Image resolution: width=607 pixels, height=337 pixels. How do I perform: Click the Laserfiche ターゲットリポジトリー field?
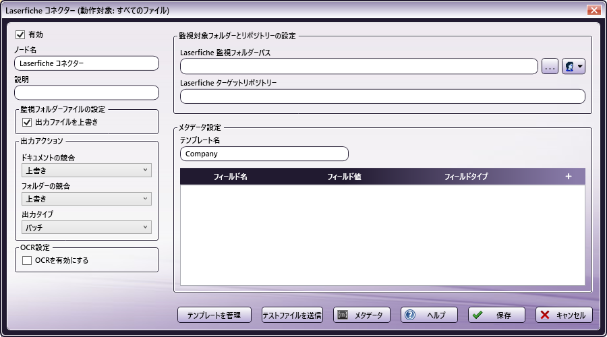(x=382, y=96)
